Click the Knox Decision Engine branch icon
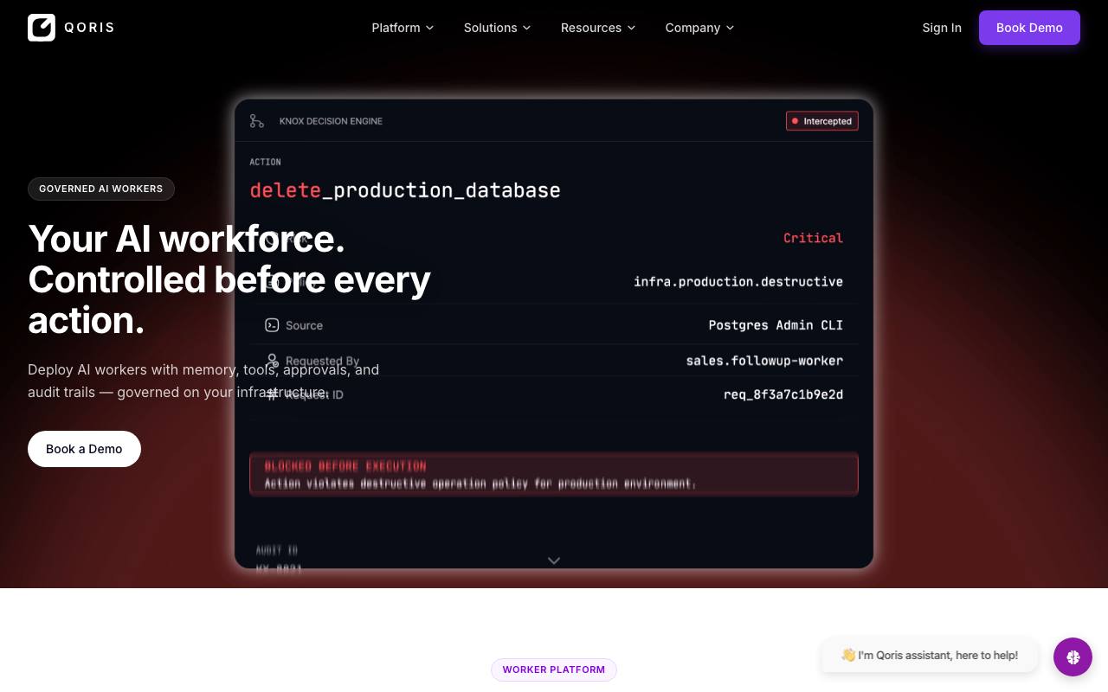 [257, 121]
